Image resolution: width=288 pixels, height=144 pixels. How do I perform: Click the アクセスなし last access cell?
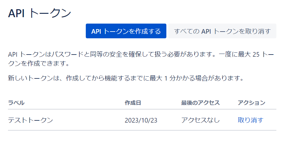[200, 120]
